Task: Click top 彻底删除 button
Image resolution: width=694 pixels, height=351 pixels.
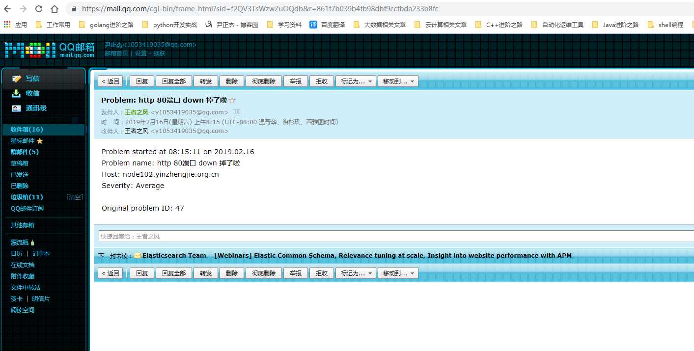Action: (x=264, y=81)
